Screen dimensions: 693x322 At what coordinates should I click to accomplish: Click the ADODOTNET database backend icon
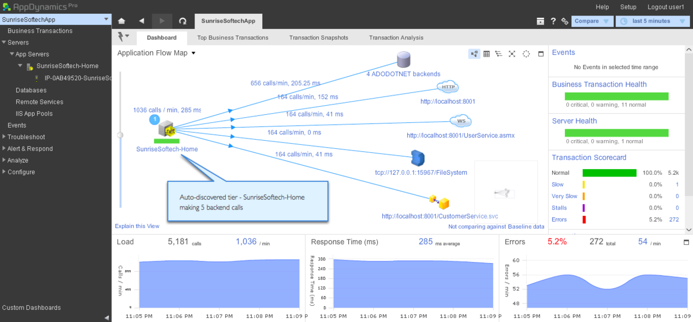(403, 59)
